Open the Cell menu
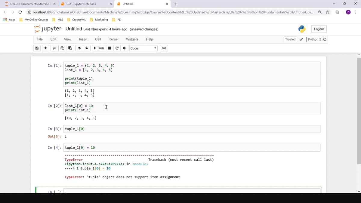361x203 pixels. pyautogui.click(x=98, y=39)
